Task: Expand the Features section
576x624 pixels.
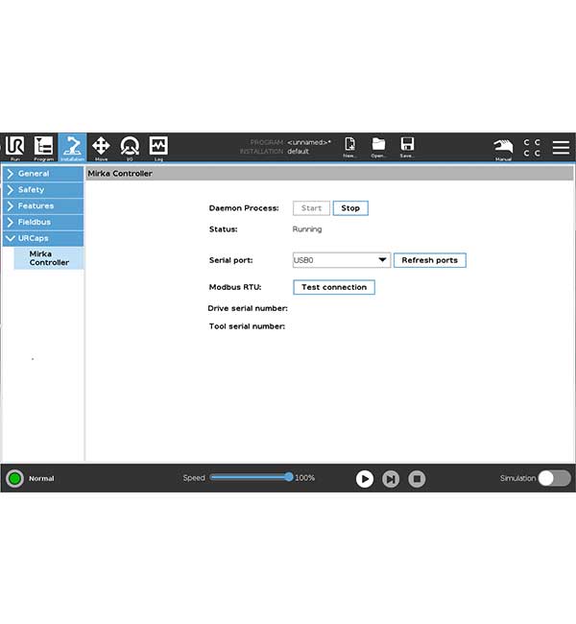Action: tap(43, 205)
